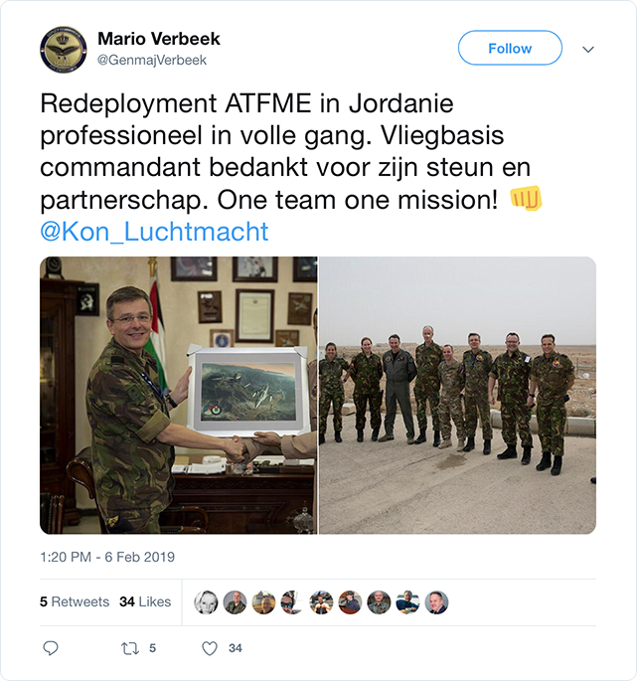The width and height of the screenshot is (637, 681).
Task: Click the second liker avatar
Action: pos(235,602)
